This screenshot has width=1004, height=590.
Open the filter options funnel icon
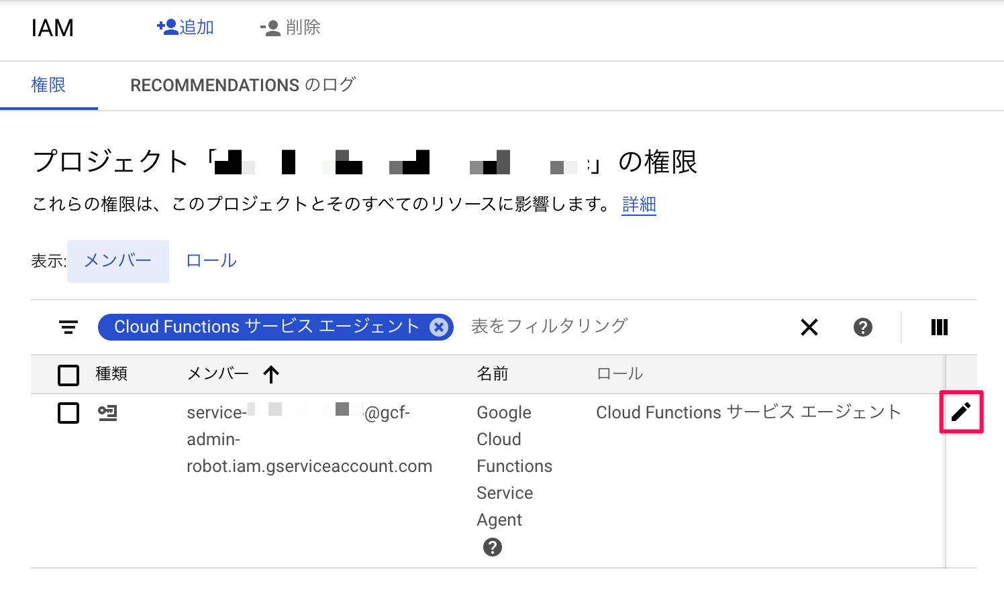(x=68, y=327)
